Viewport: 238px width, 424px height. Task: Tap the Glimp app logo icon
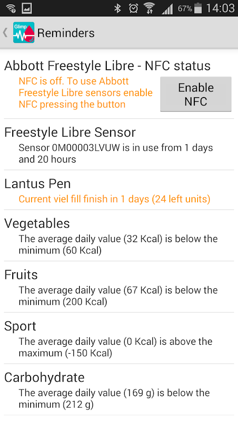(24, 33)
